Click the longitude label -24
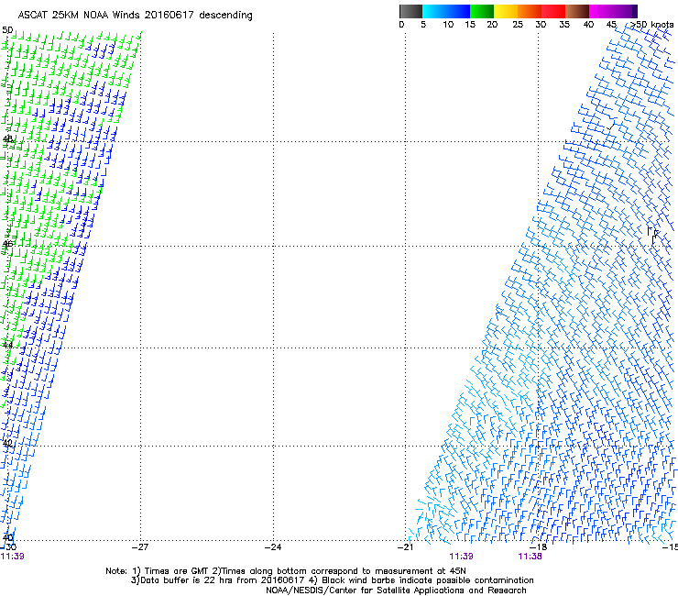This screenshot has width=678, height=596. (273, 547)
